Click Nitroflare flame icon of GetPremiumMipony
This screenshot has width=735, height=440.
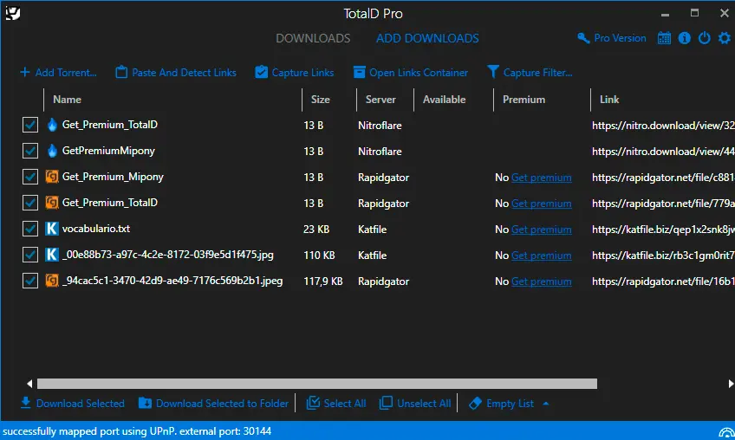click(x=52, y=151)
